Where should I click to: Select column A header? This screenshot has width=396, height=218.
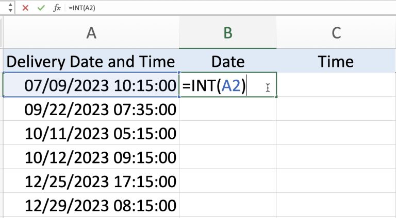click(x=91, y=33)
